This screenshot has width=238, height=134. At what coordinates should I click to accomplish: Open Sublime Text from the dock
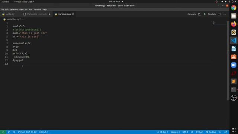(234, 82)
